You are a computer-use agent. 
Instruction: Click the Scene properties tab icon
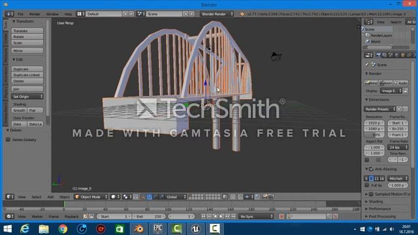[391, 55]
